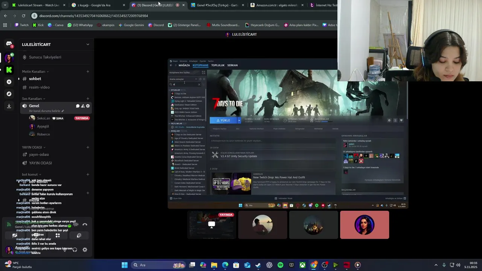
Task: Click the Add a Server plus icon
Action: (x=9, y=82)
